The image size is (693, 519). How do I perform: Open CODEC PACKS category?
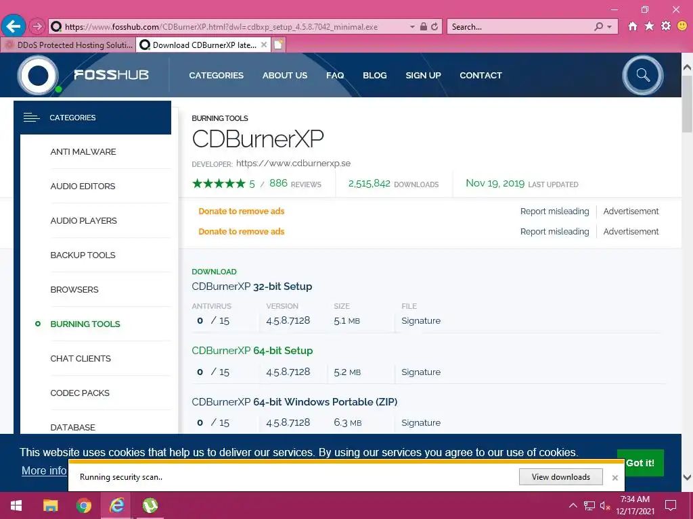point(80,393)
